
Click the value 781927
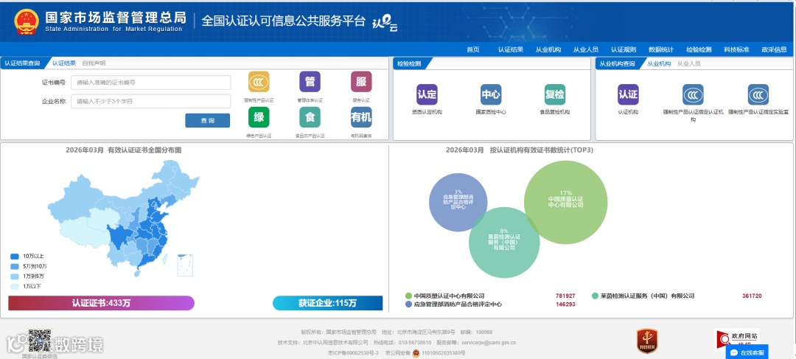565,296
